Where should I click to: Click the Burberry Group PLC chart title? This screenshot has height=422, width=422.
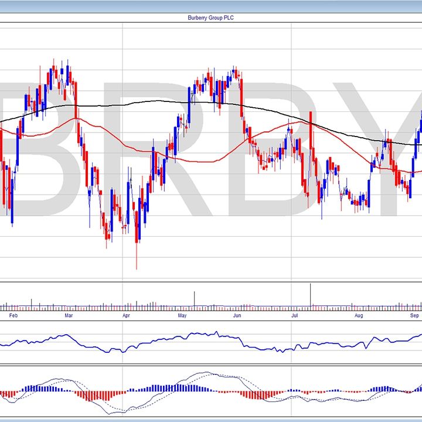click(210, 18)
